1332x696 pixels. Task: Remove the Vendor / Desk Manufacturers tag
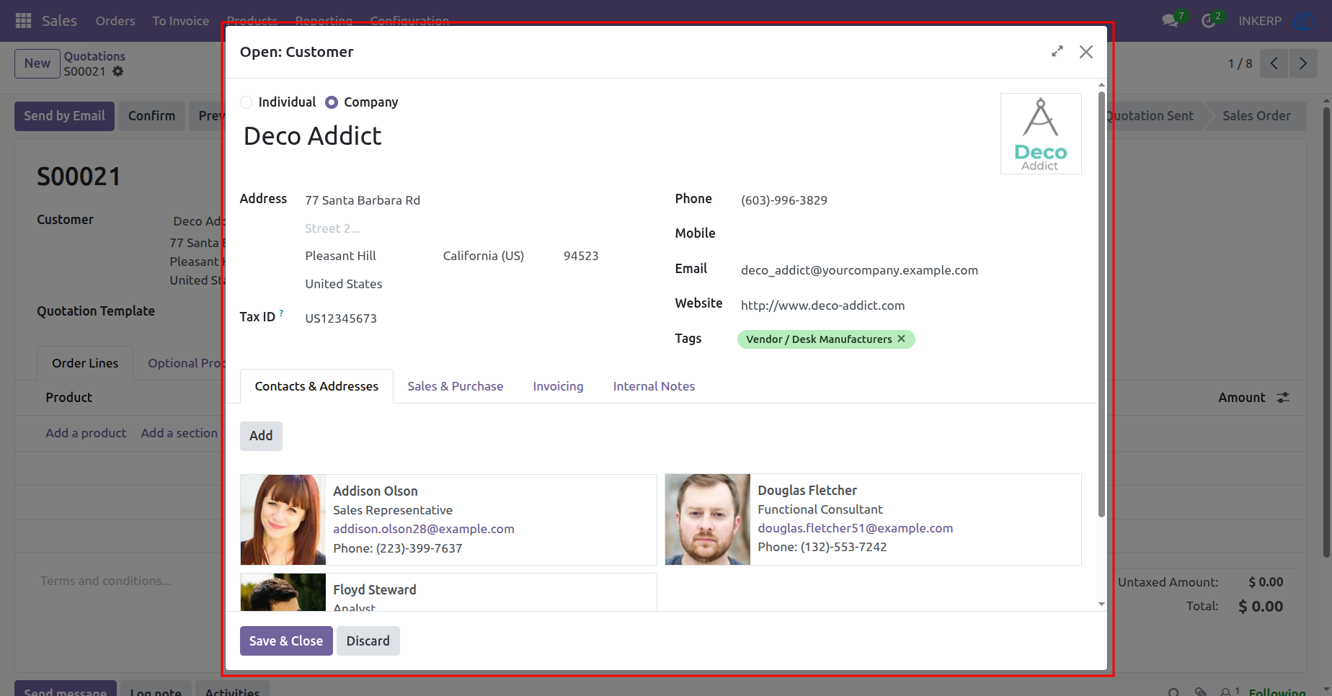[x=901, y=339]
